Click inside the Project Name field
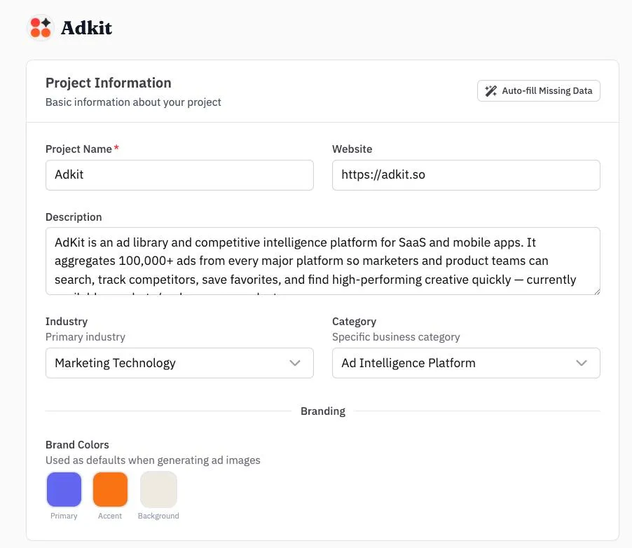Screen dimensions: 632x548 pos(179,174)
